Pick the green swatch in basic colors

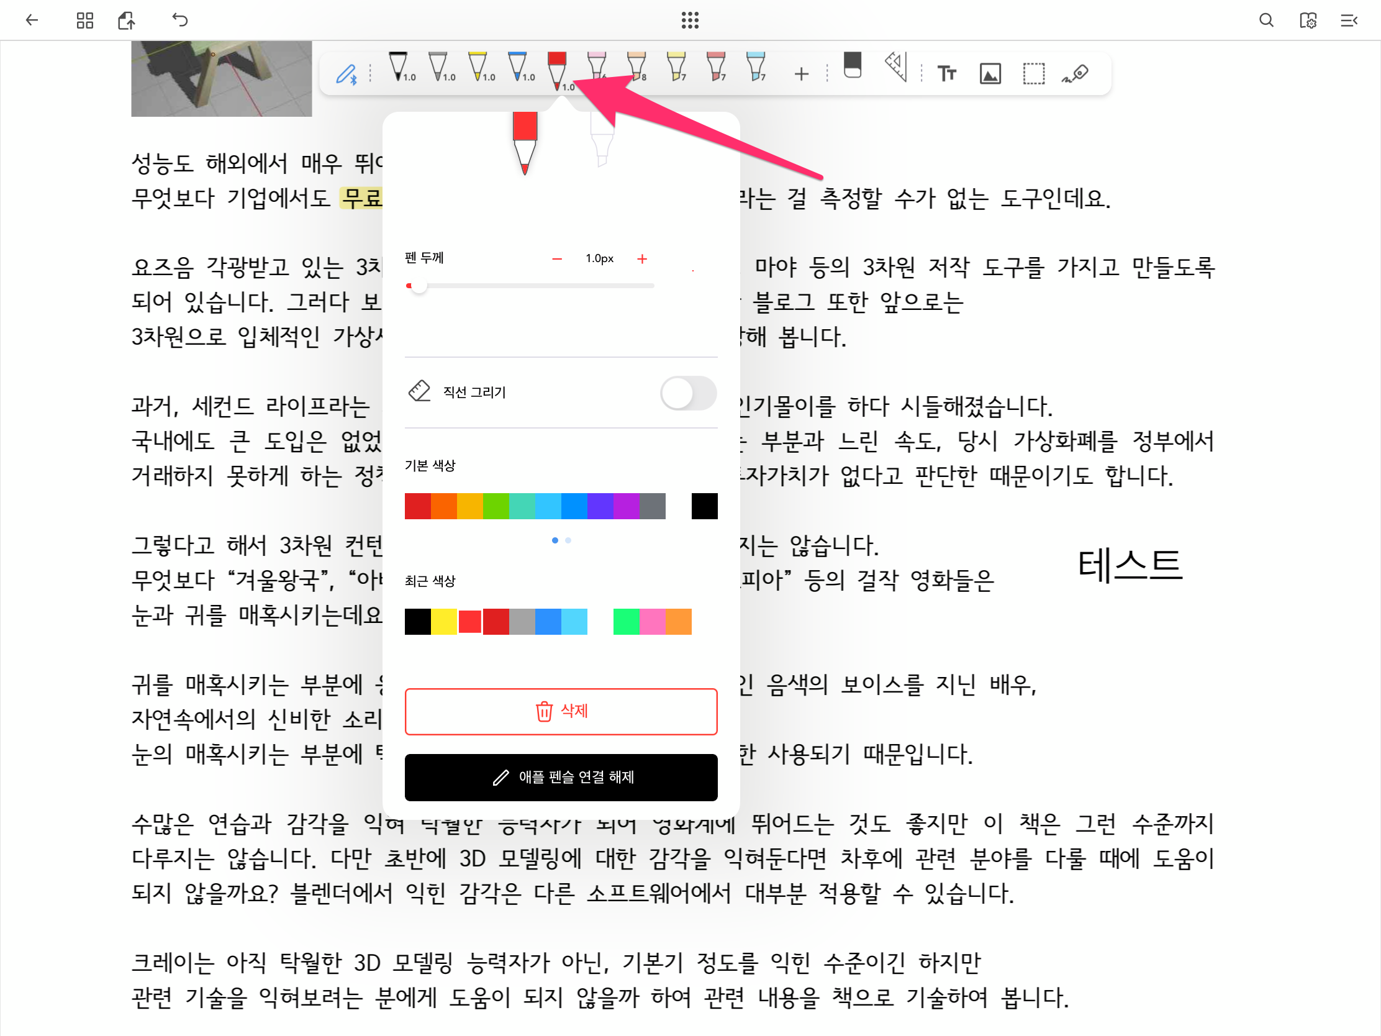pos(496,506)
